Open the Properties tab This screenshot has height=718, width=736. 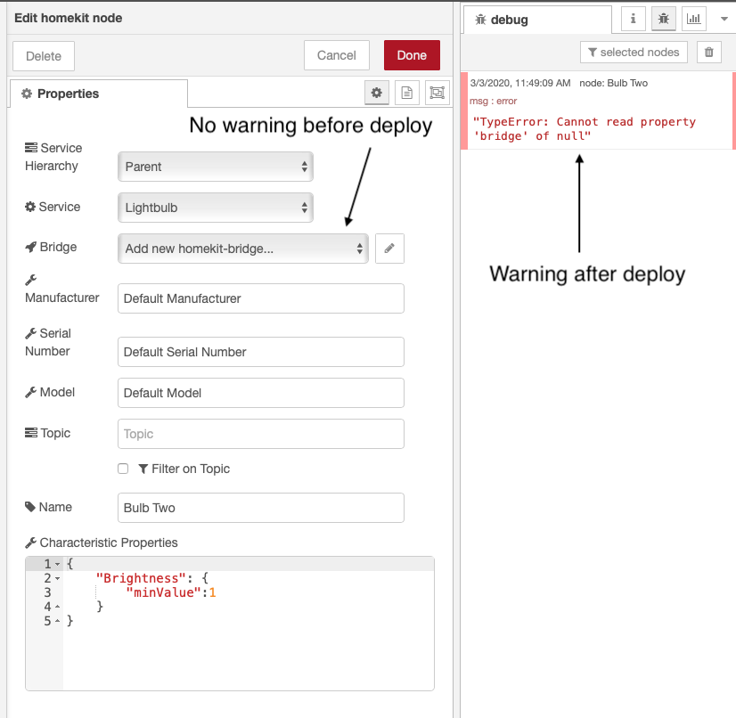coord(99,94)
